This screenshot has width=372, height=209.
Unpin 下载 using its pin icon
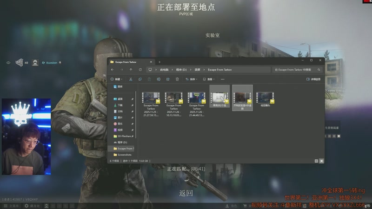tap(132, 105)
